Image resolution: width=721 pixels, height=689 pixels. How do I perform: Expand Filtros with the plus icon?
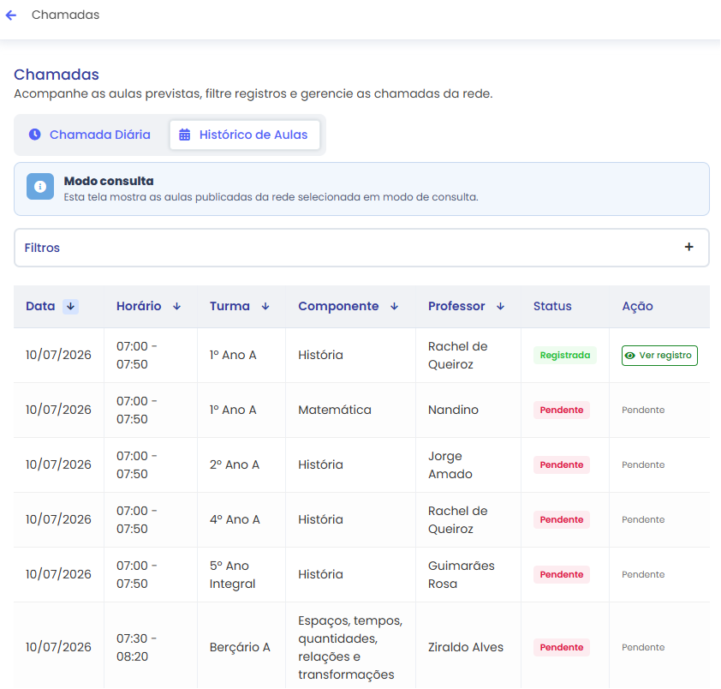(688, 247)
